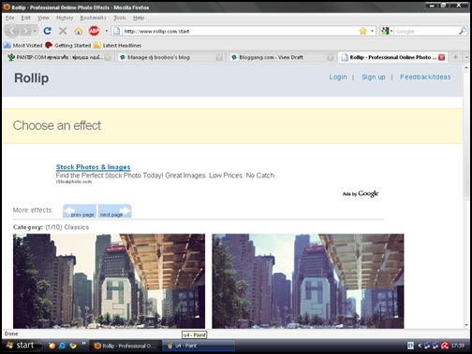Image resolution: width=472 pixels, height=354 pixels.
Task: Close the Bloggang.com View Draft tab
Action: click(331, 57)
